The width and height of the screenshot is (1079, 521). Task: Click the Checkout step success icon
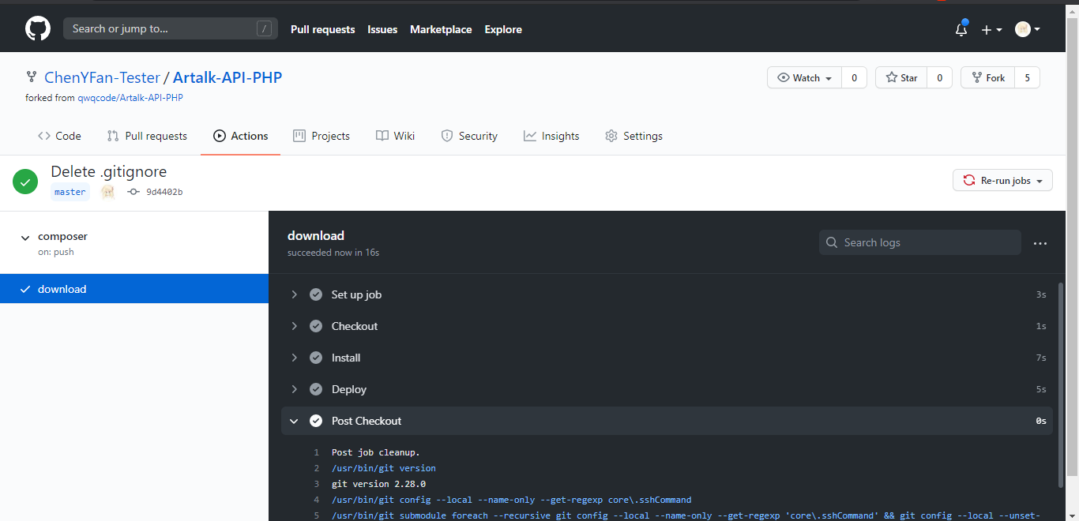pyautogui.click(x=316, y=326)
